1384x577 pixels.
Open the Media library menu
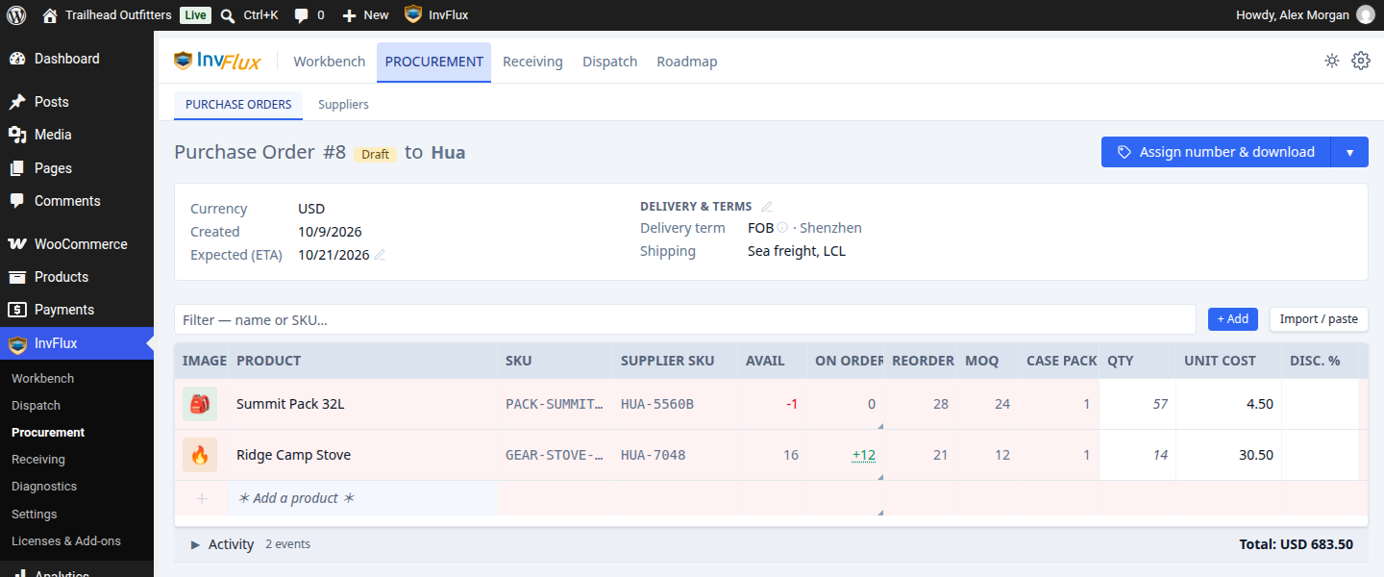(x=77, y=135)
